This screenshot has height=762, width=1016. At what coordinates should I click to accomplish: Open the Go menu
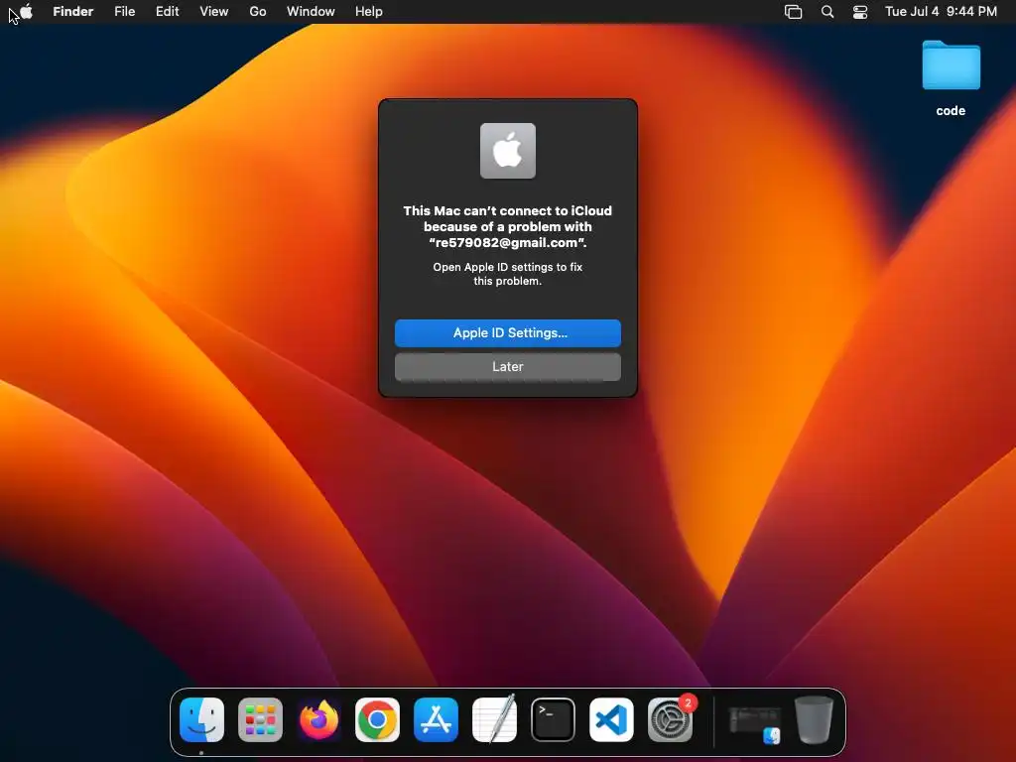(258, 11)
